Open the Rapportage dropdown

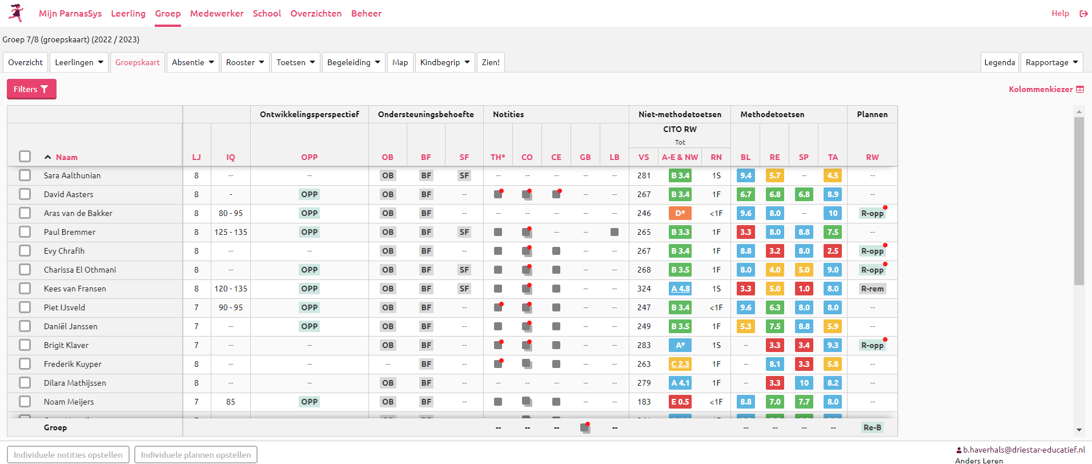point(1052,62)
